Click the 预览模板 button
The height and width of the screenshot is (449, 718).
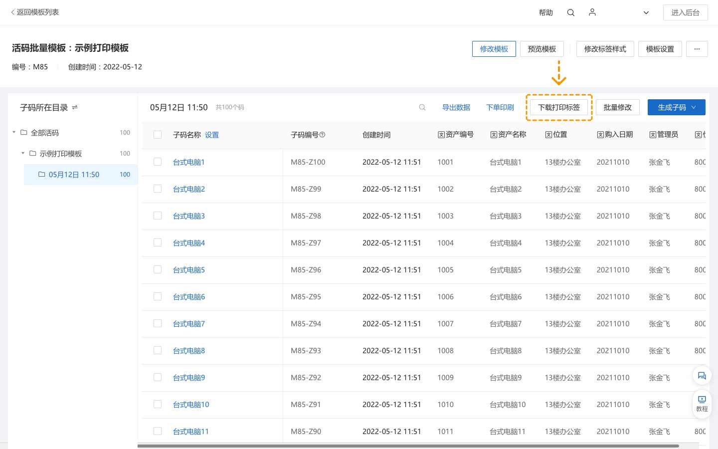pos(541,49)
